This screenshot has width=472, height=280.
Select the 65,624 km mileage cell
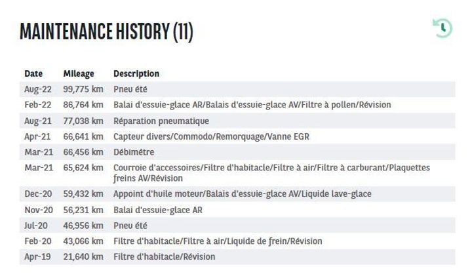tap(83, 168)
